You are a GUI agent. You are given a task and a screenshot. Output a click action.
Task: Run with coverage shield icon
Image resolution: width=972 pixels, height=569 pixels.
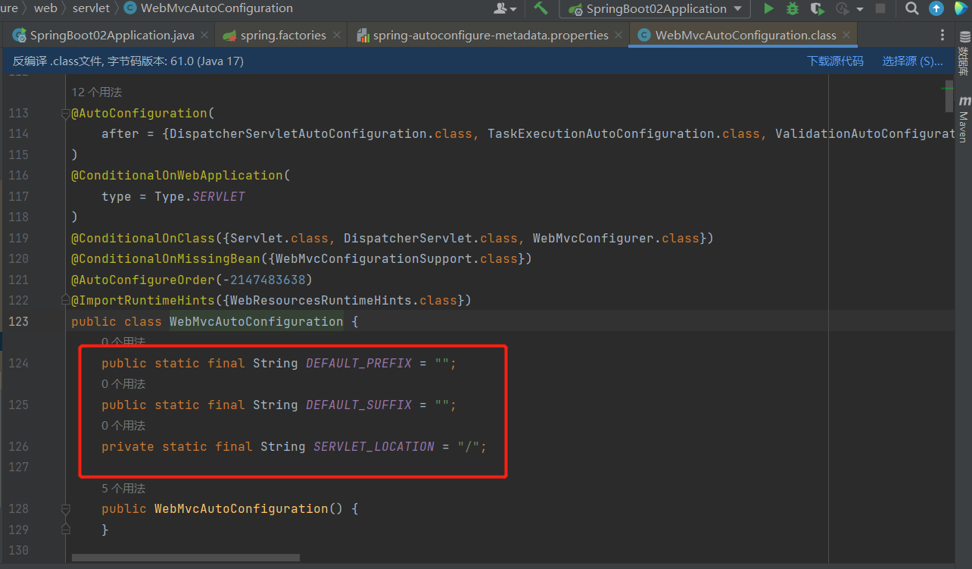coord(817,8)
